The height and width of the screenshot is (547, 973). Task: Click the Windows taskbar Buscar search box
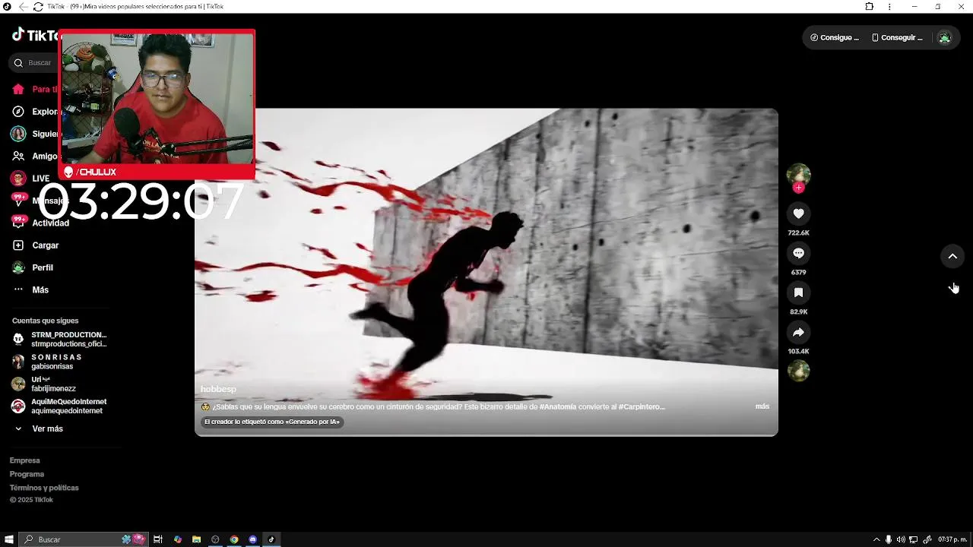(82, 539)
